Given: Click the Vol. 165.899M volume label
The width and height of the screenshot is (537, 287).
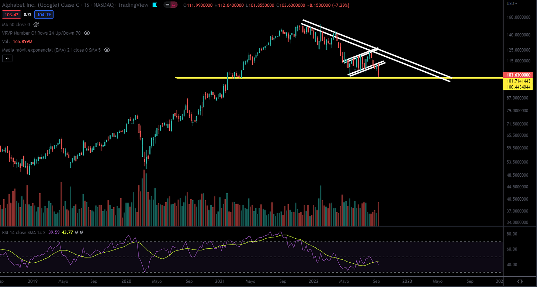Looking at the screenshot, I should (18, 41).
